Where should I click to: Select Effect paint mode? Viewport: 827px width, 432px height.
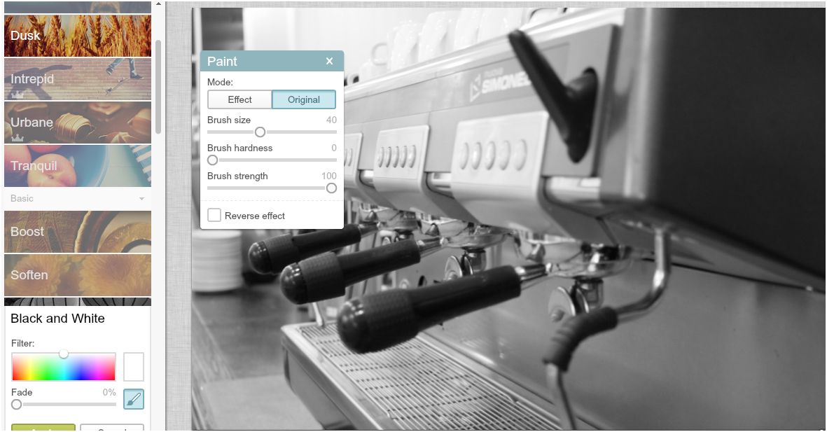tap(239, 99)
